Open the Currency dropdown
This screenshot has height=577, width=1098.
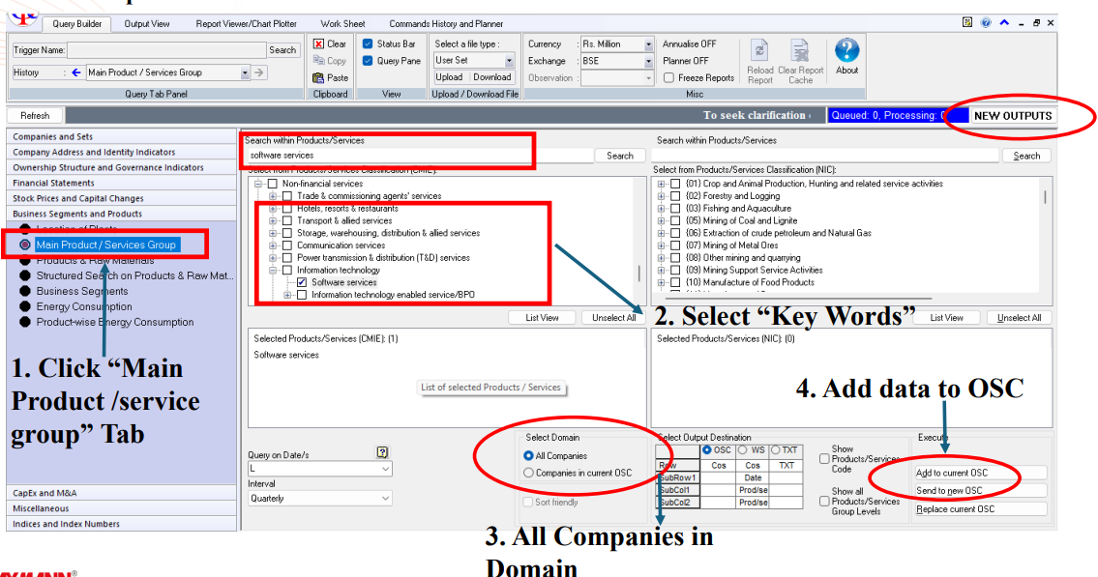coord(647,44)
